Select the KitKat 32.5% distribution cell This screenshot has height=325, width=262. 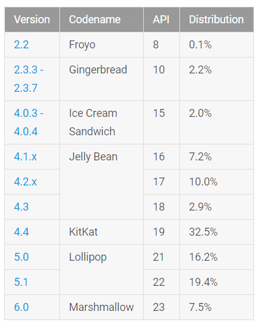(x=217, y=232)
